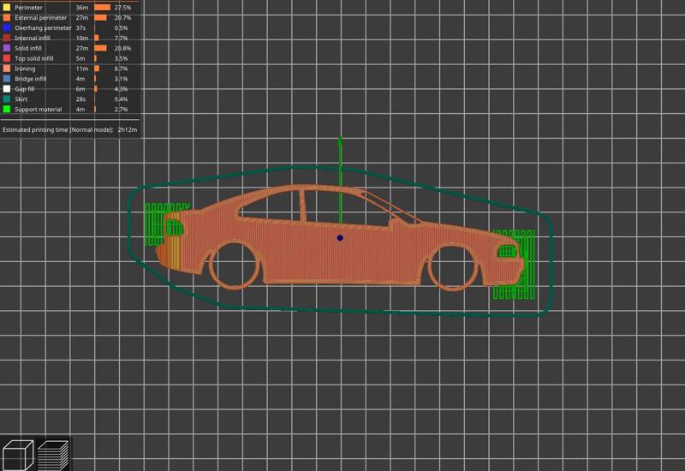Click the Ironing time 11m
Screen dimensions: 685x471
coord(81,69)
